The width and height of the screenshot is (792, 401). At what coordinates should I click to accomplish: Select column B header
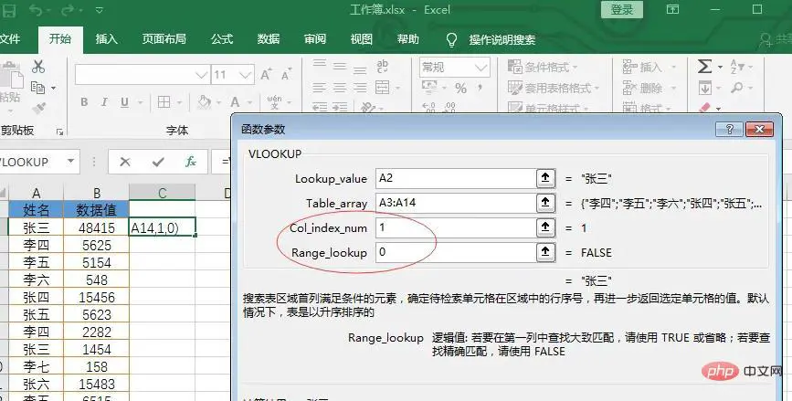pos(97,193)
